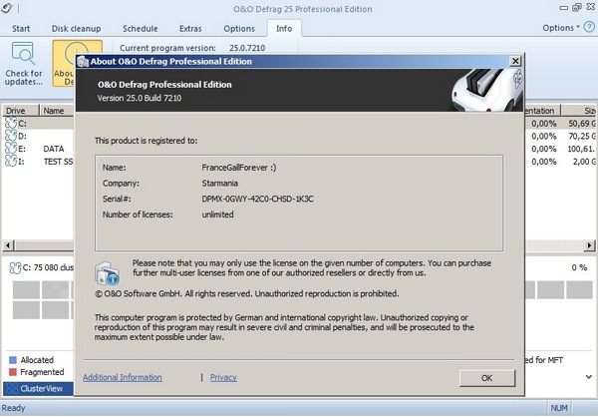The width and height of the screenshot is (598, 417).
Task: Click the help question mark icon
Action: pos(589,27)
